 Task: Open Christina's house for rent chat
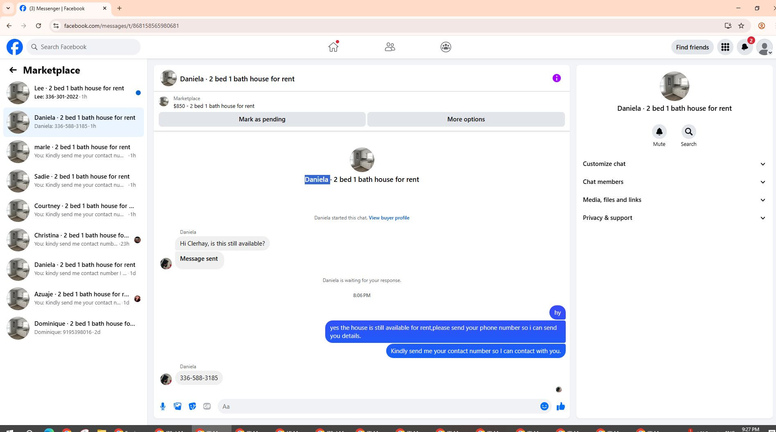pos(74,240)
